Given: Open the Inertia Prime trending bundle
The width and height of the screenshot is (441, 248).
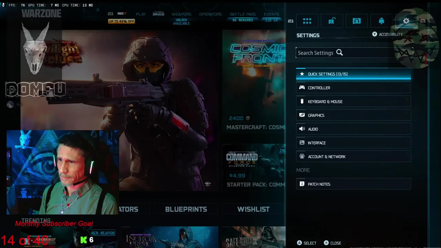Looking at the screenshot, I should (x=170, y=237).
